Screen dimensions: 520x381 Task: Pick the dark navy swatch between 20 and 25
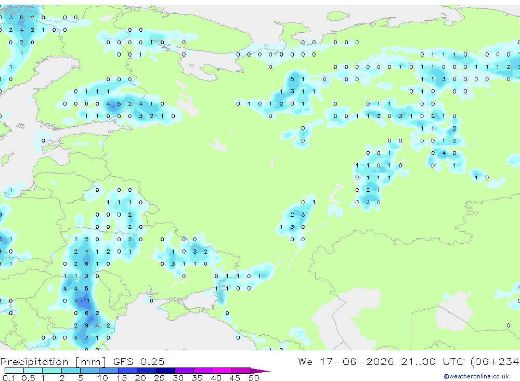point(147,371)
